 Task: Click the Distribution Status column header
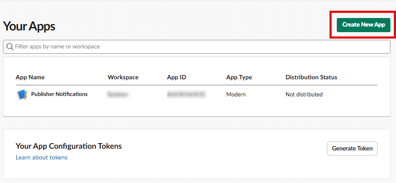[311, 77]
